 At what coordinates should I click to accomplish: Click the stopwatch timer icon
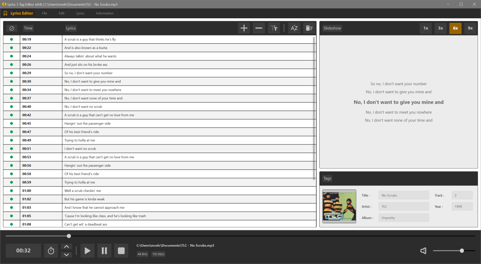coord(51,251)
